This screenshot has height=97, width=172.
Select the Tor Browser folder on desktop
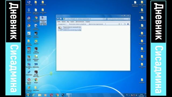click(x=43, y=3)
